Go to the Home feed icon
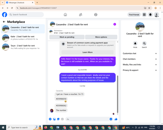This screenshot has width=163, height=130. pos(65,15)
